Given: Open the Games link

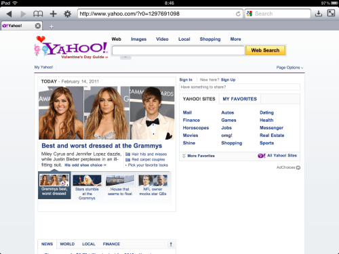Looking at the screenshot, I should pos(228,120).
